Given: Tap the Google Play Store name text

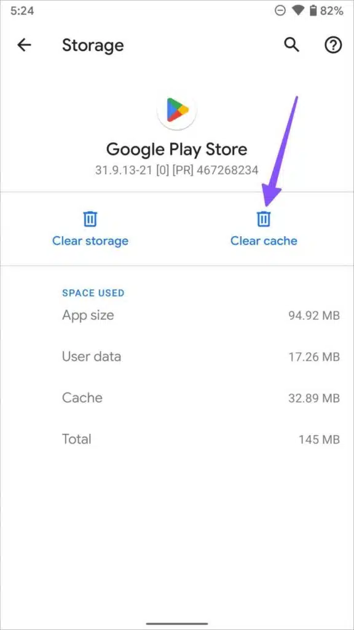Looking at the screenshot, I should [x=176, y=150].
